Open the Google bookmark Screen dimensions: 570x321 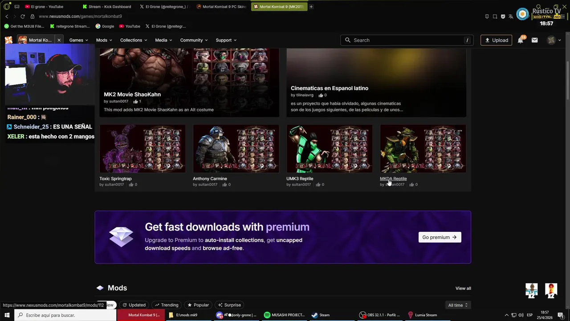[105, 26]
